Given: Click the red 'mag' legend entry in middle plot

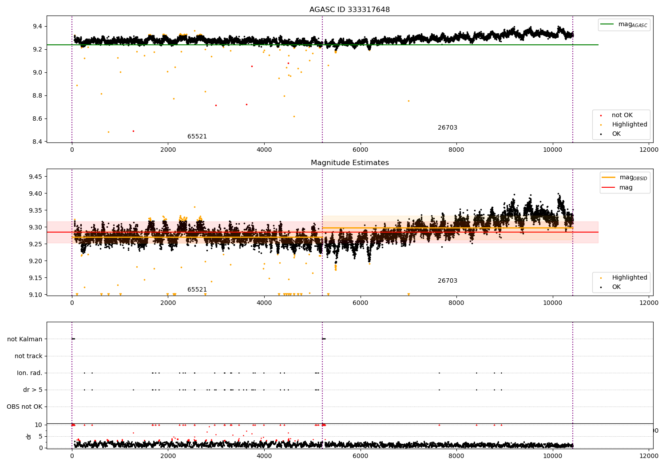Looking at the screenshot, I should click(x=617, y=188).
